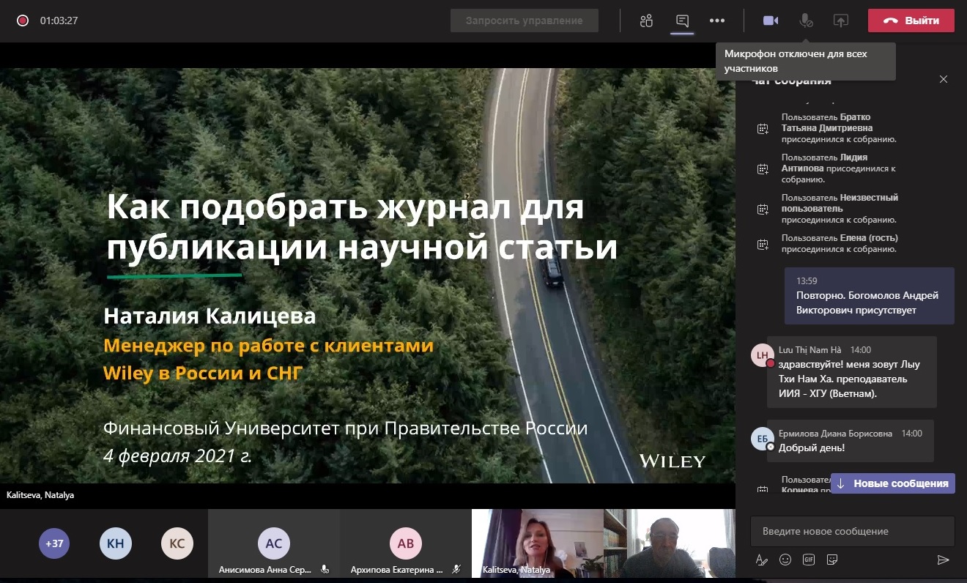Select the KC participant avatar
This screenshot has height=583, width=967.
(177, 543)
